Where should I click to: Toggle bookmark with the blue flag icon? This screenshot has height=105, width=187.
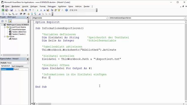[x=39, y=14]
